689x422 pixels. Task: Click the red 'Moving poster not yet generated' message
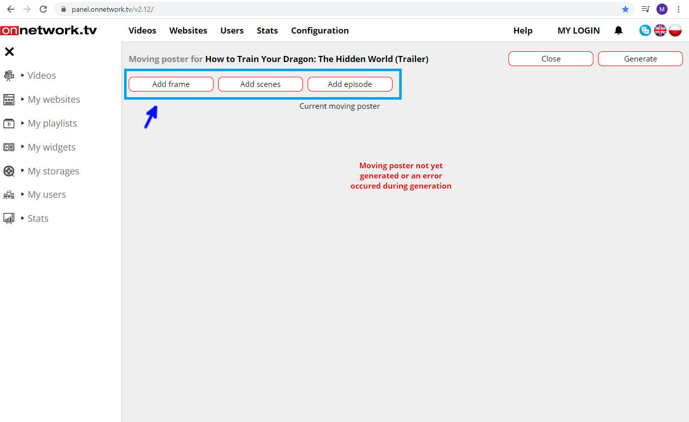[401, 176]
